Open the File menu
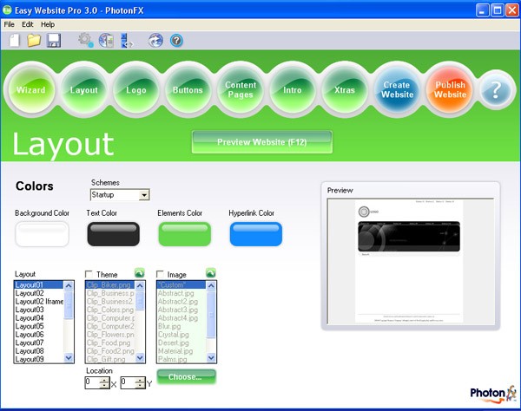 pyautogui.click(x=10, y=24)
